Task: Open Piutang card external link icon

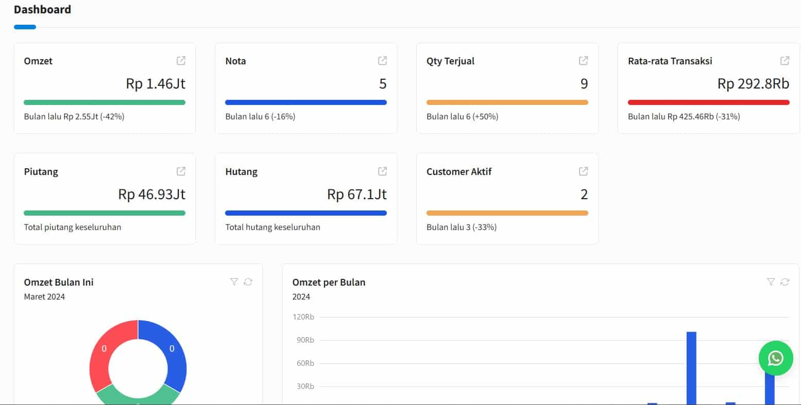Action: pyautogui.click(x=181, y=171)
